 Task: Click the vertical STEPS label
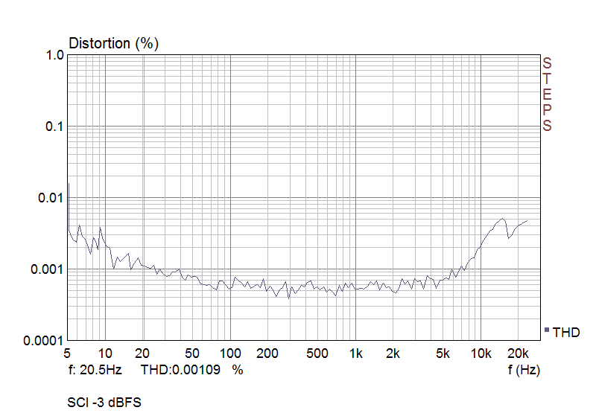point(547,95)
